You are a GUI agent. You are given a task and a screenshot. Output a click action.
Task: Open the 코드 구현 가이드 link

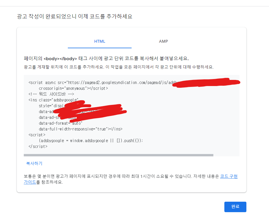coord(229,176)
